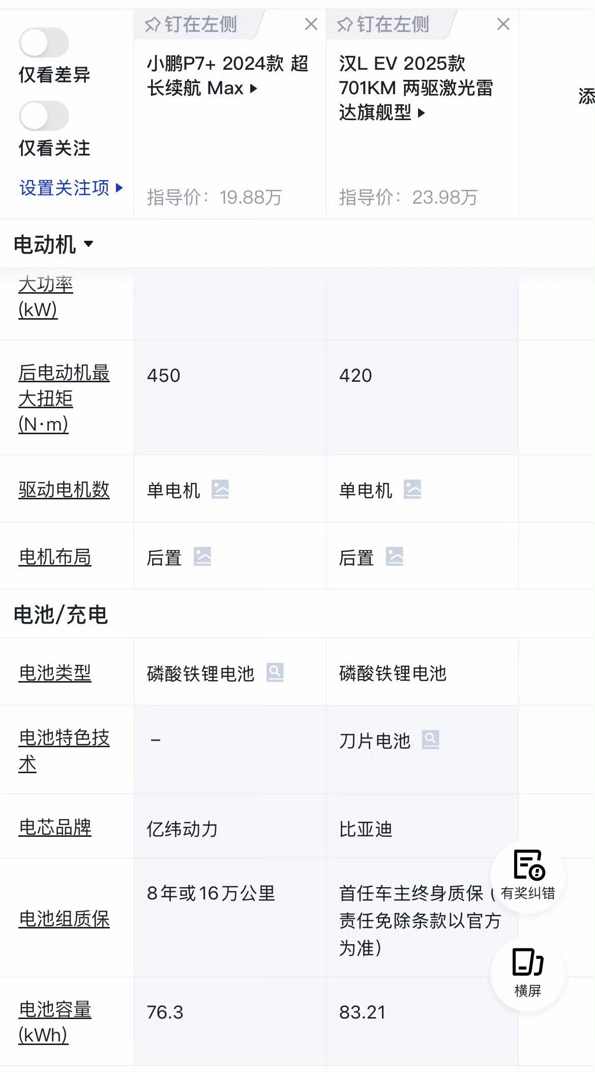
Task: Open 电芯品牌 parameter explanation
Action: point(55,828)
